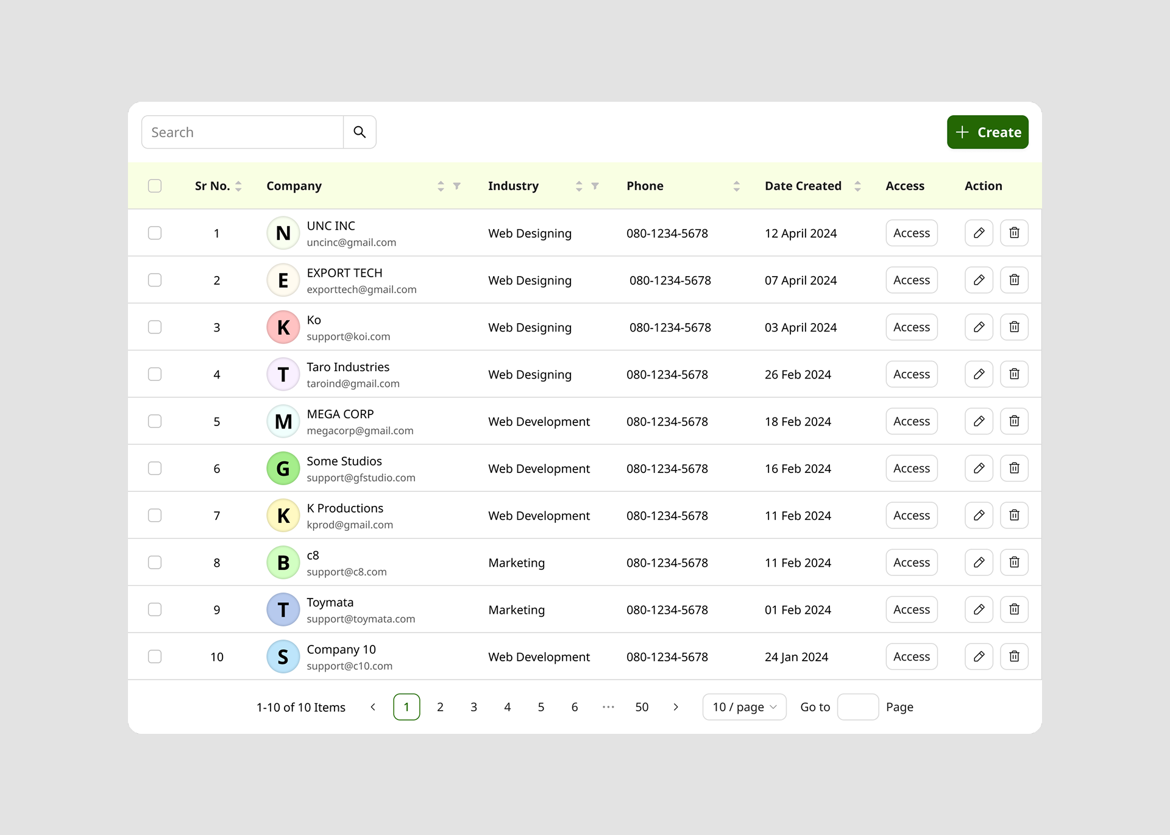Click the green Create button
Viewport: 1170px width, 835px height.
point(987,132)
